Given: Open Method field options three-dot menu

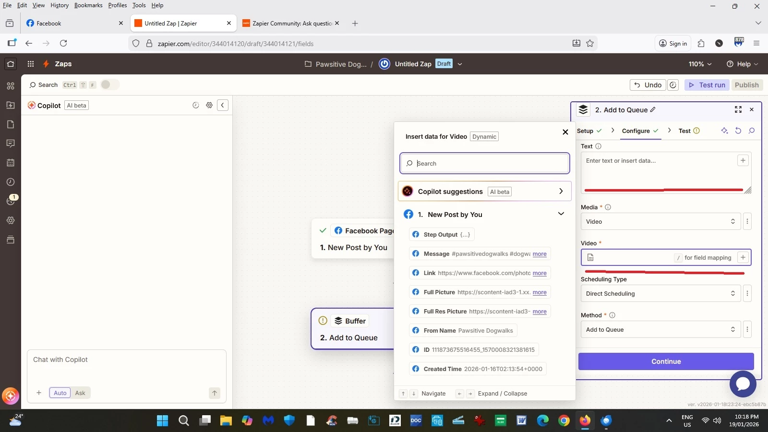Looking at the screenshot, I should [747, 330].
